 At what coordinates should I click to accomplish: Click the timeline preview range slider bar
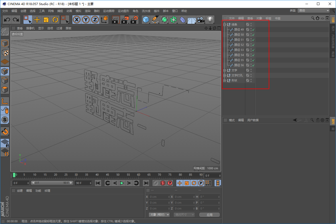pos(52,183)
